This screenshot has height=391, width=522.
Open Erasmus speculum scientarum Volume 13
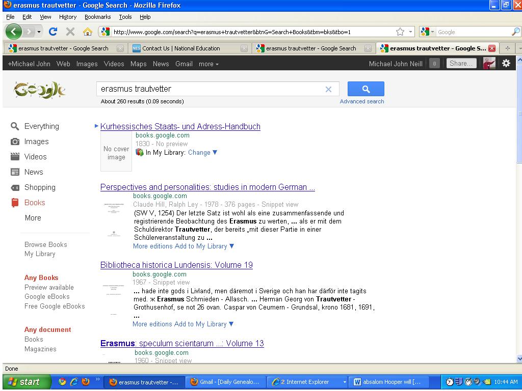coord(182,344)
